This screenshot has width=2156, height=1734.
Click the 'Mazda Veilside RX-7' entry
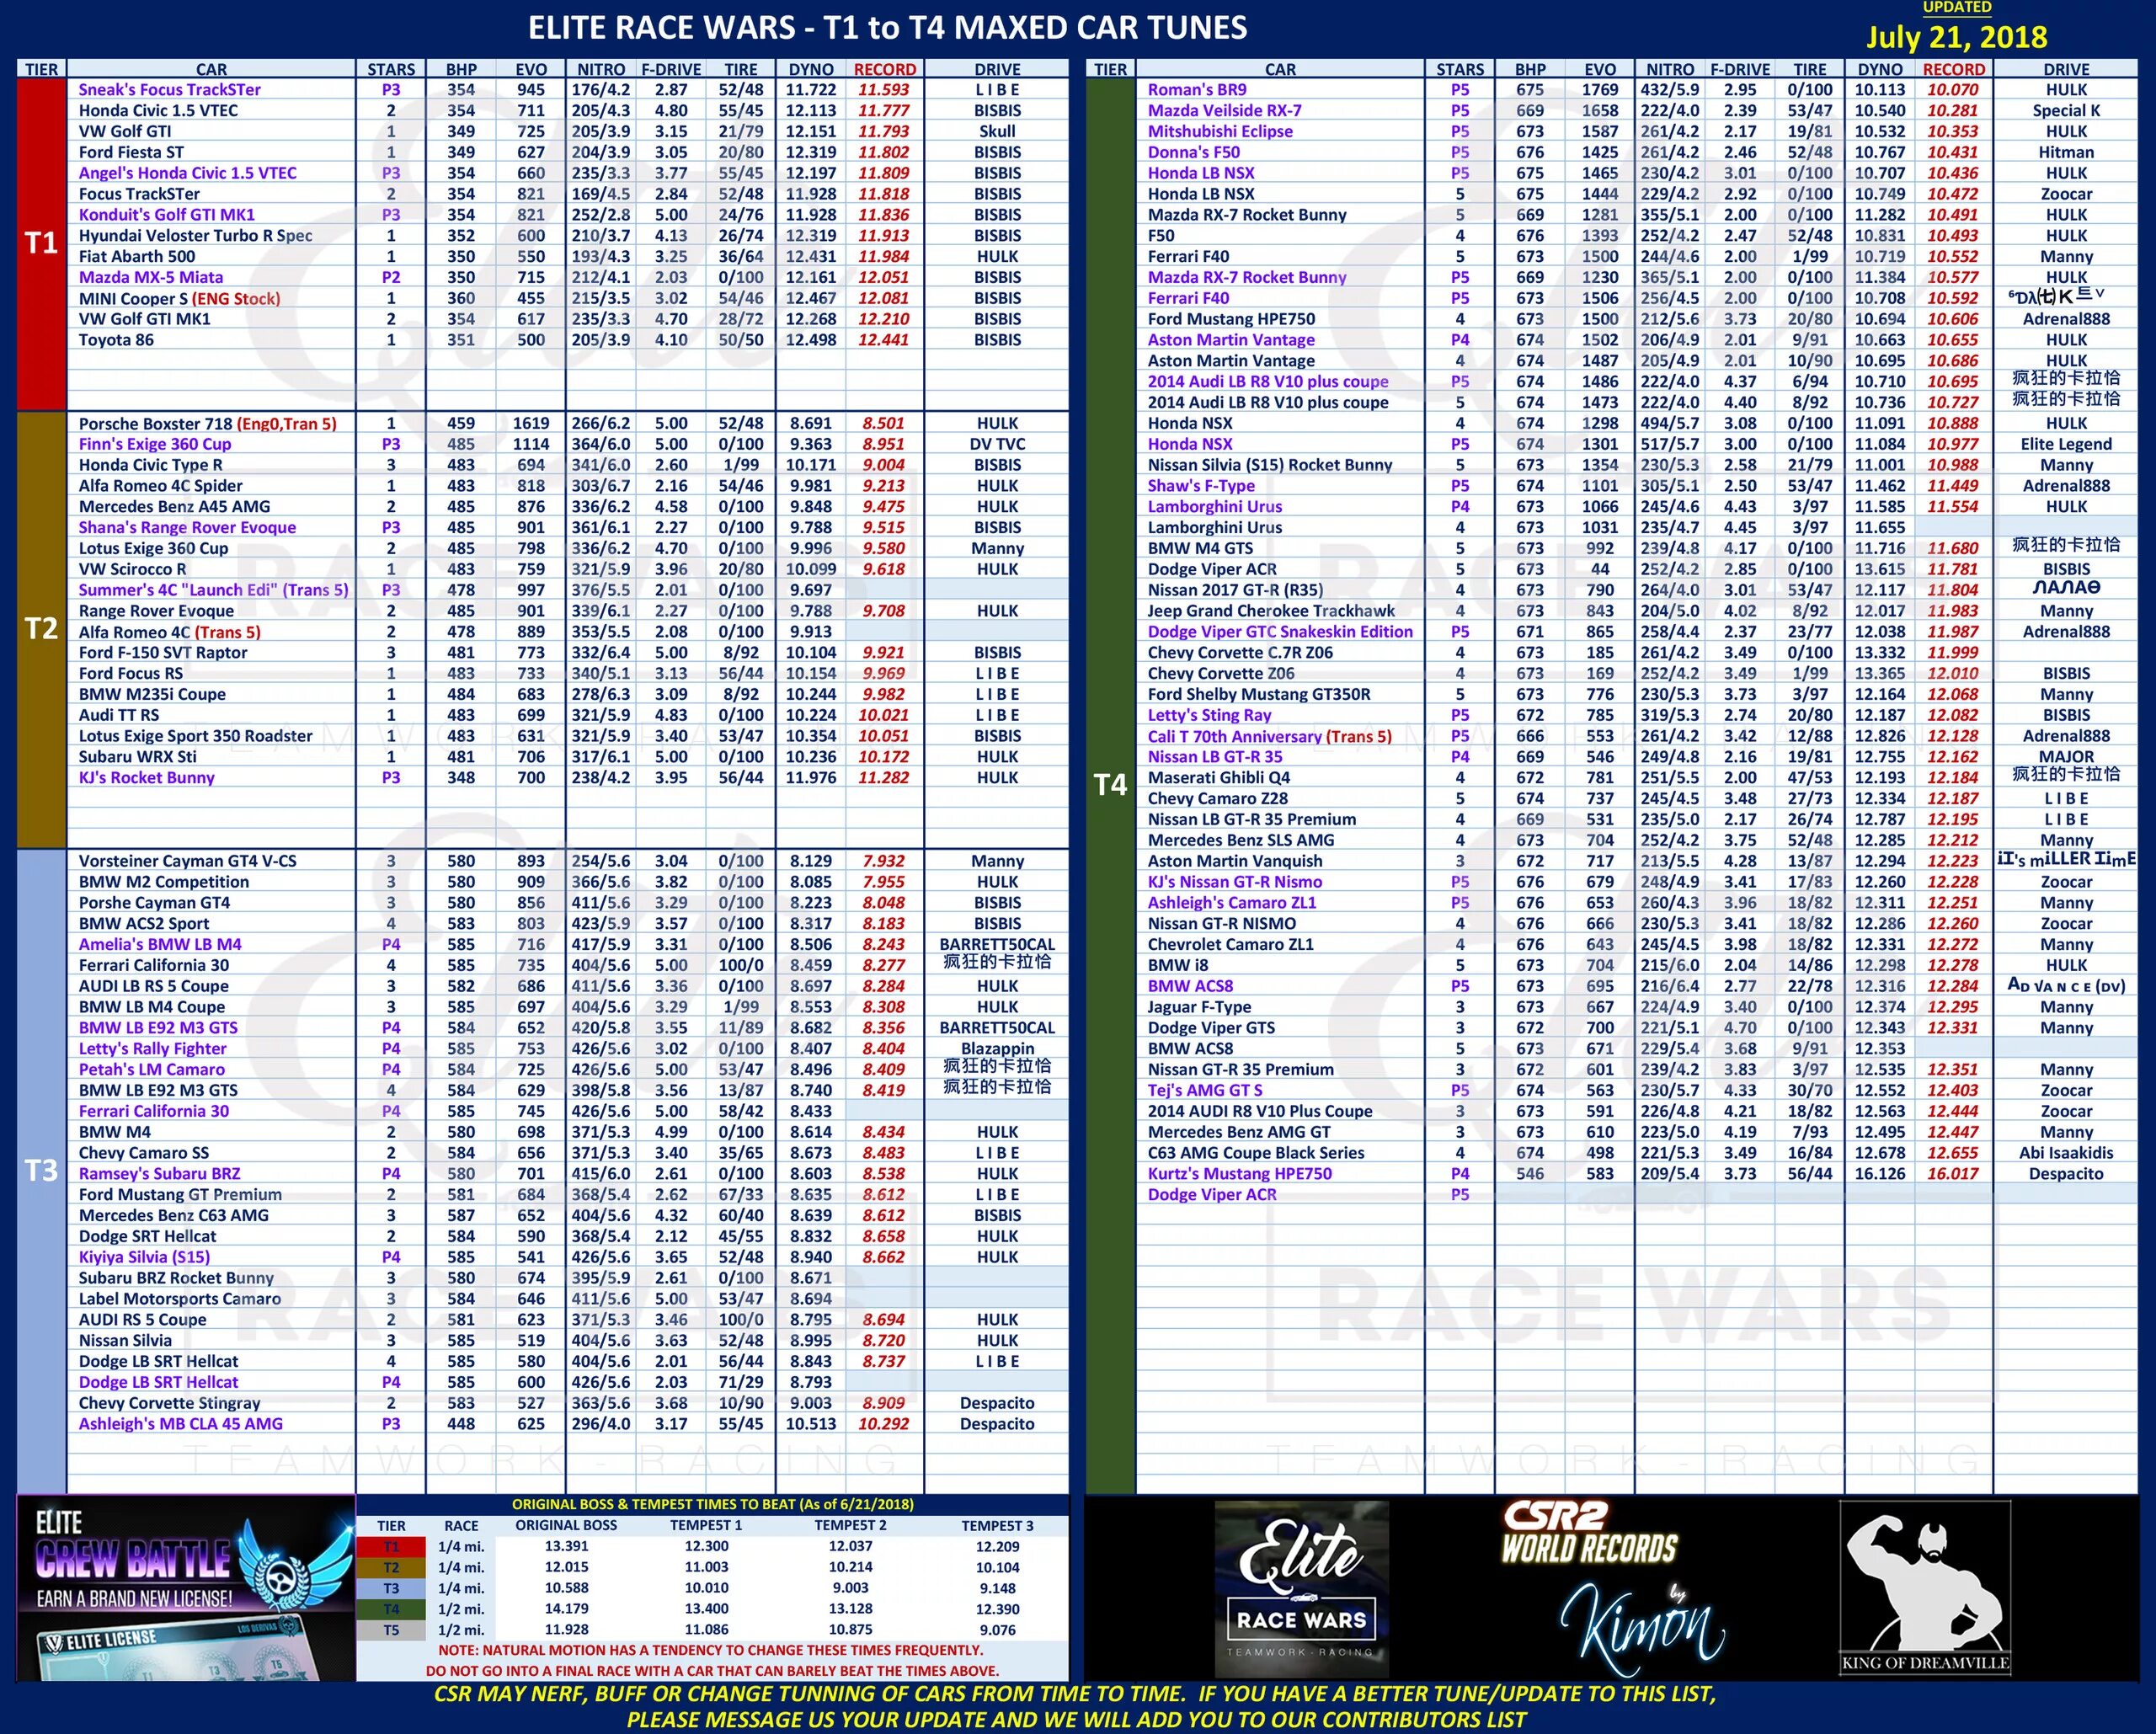pos(1224,110)
